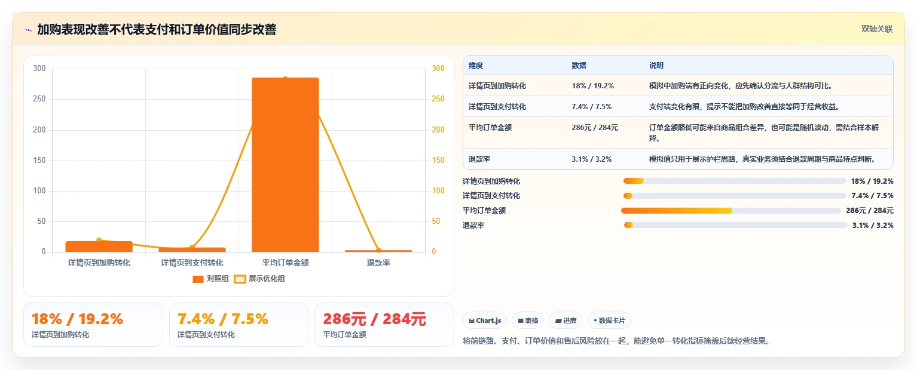
Task: Click the 详情页到支付转化 progress bar
Action: click(735, 196)
